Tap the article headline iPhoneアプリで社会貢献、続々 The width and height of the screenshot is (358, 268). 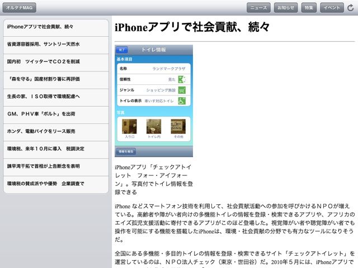pos(192,27)
